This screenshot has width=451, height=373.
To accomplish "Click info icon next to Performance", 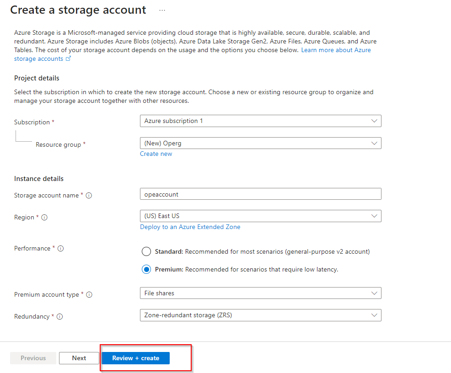I will pyautogui.click(x=60, y=249).
